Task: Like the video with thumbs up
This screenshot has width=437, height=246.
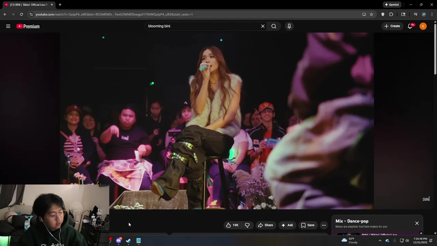Action: [x=232, y=225]
